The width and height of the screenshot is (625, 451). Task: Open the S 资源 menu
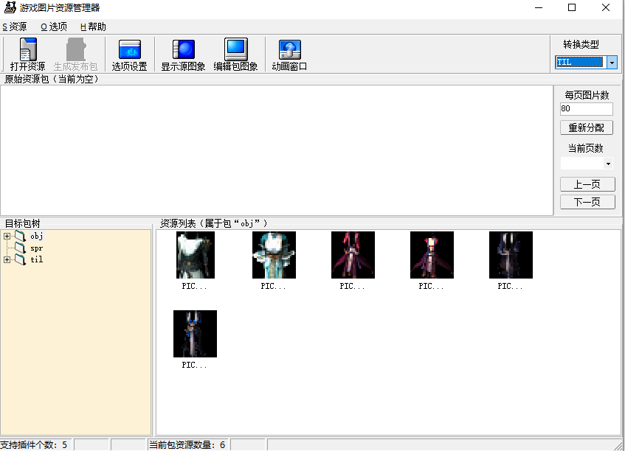point(14,27)
